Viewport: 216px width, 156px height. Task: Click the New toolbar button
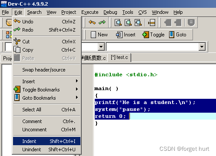[x=99, y=35]
